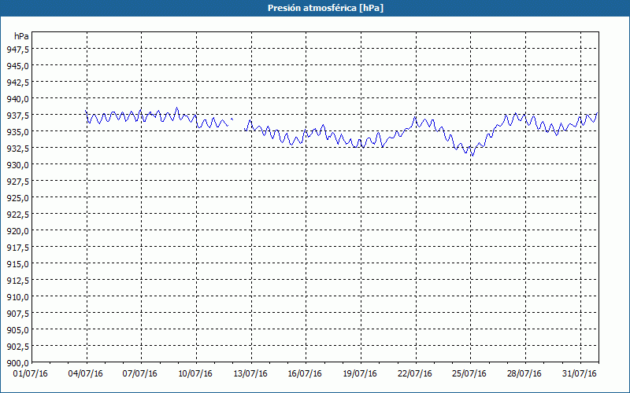Click the 905,0 y-axis value
Screen dimensions: 630x393
tap(17, 329)
